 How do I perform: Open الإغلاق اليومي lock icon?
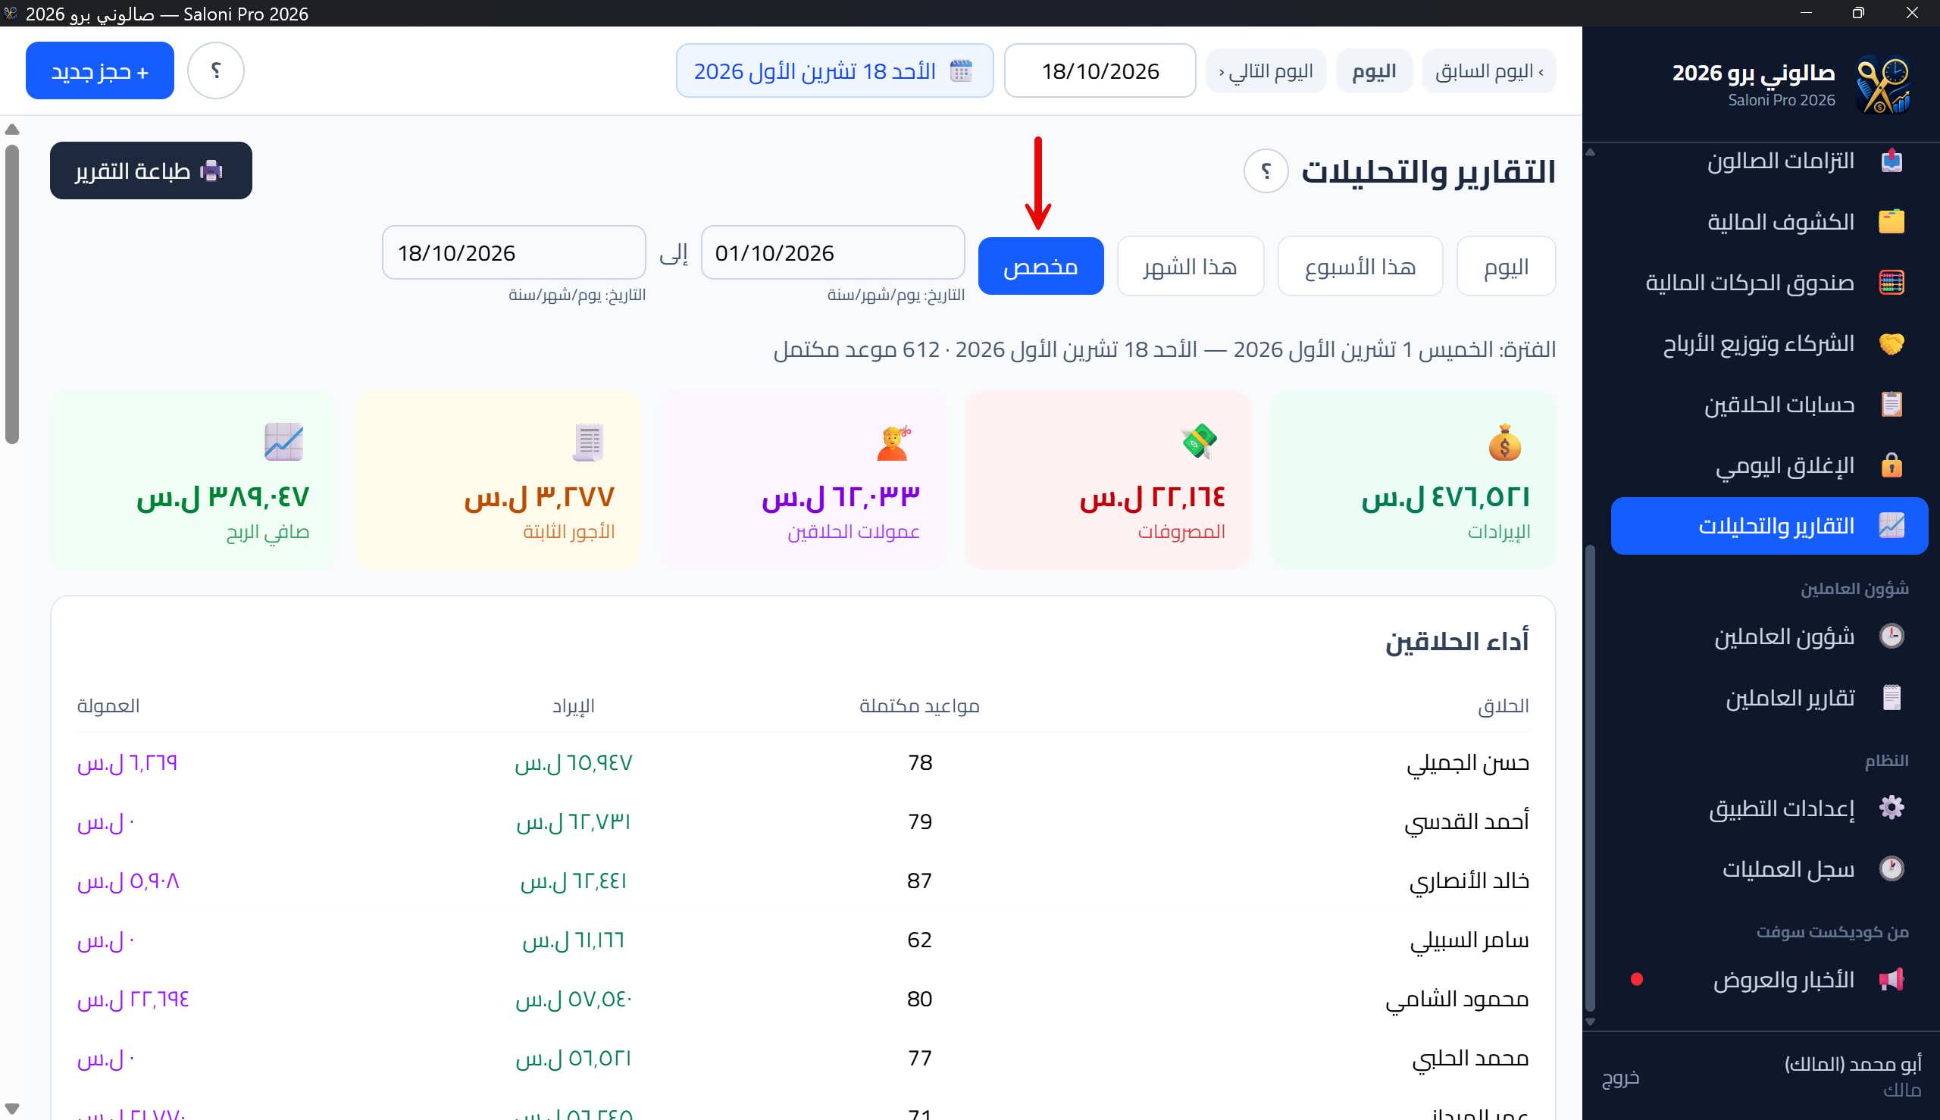(x=1891, y=465)
